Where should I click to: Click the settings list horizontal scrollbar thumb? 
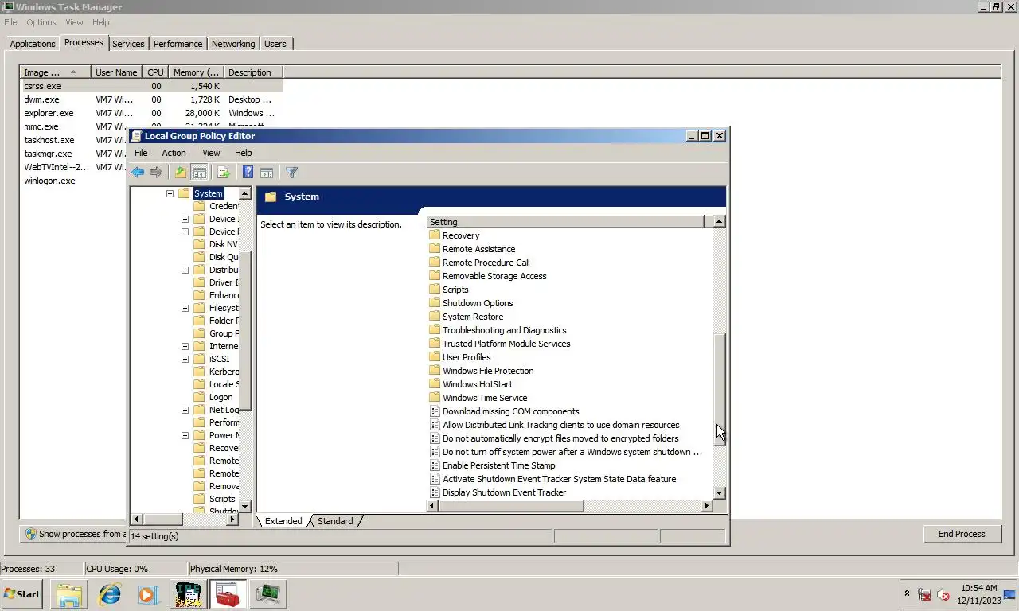click(510, 506)
